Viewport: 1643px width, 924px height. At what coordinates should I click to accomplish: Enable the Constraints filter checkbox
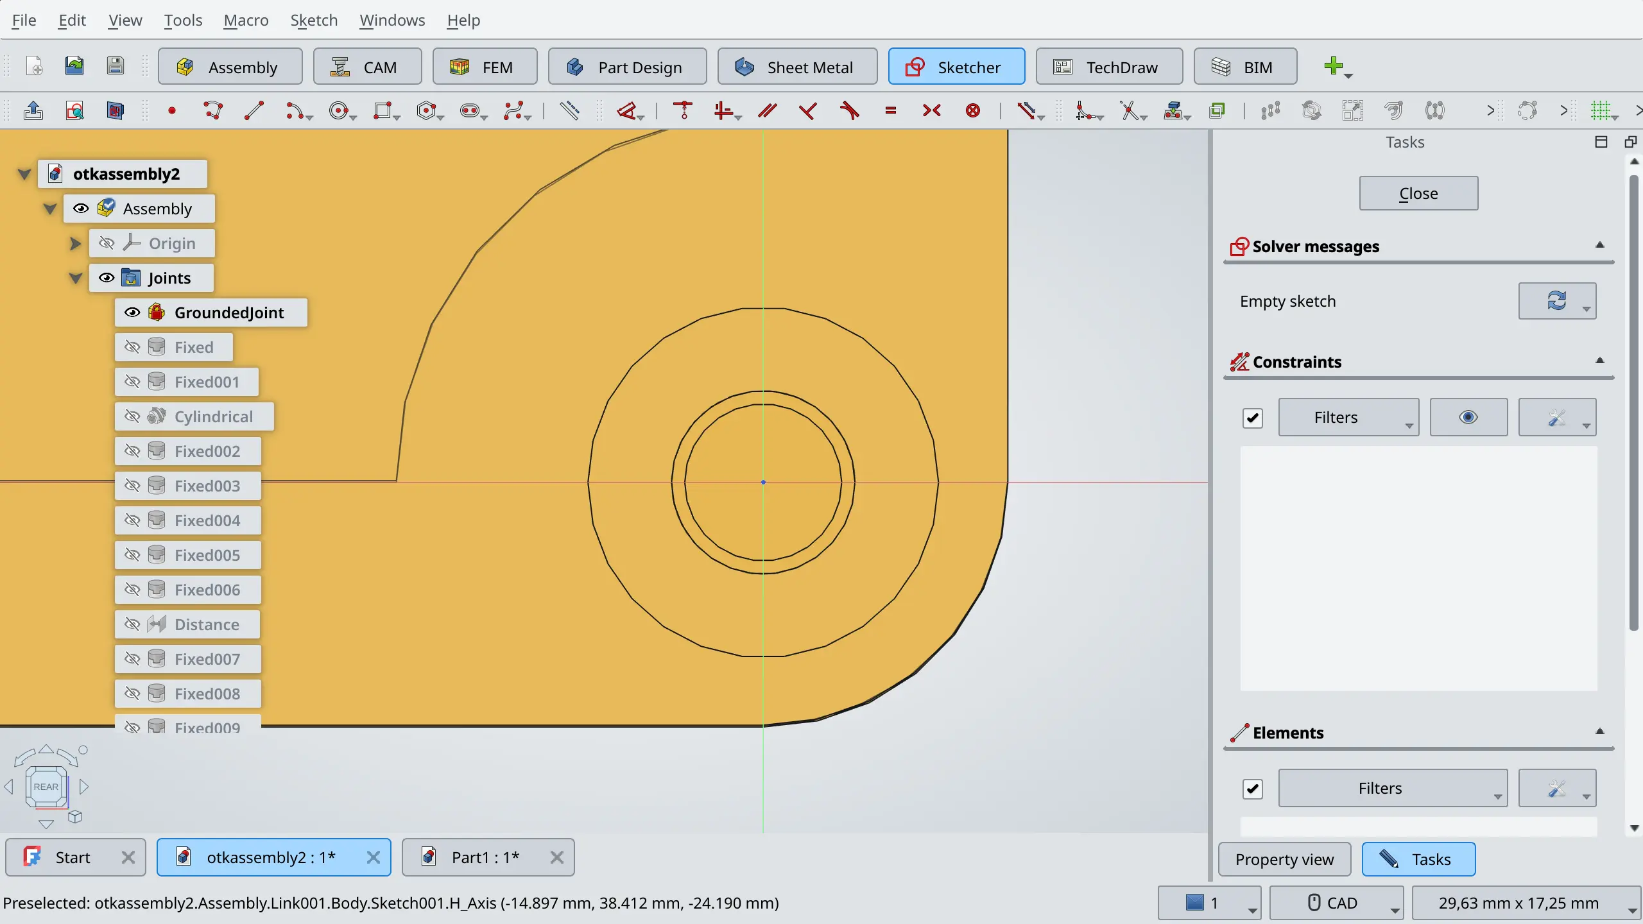point(1253,416)
